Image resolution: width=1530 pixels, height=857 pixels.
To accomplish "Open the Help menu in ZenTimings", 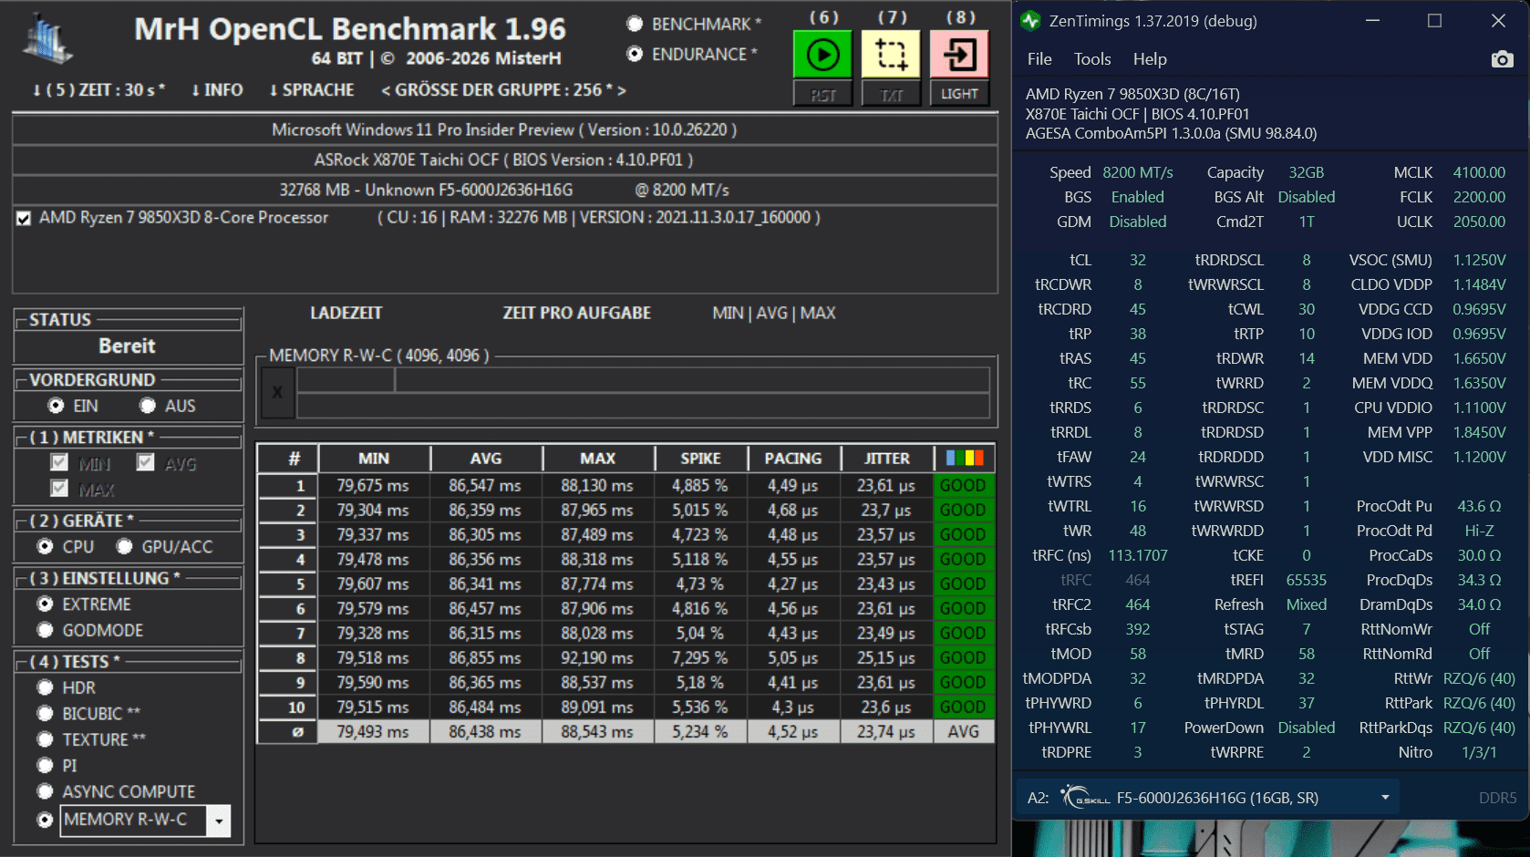I will tap(1150, 59).
